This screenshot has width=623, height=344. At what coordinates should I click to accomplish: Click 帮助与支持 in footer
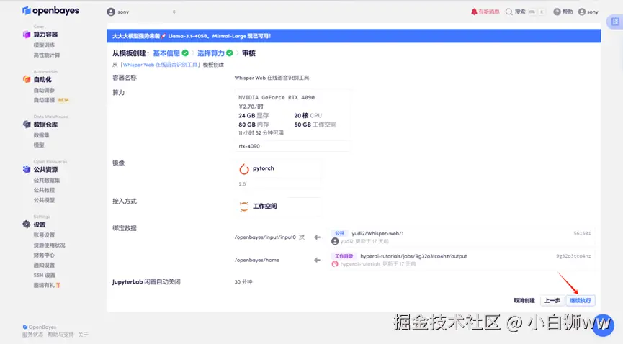(x=60, y=335)
